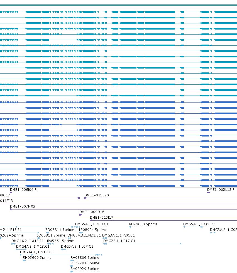Image resolution: width=237 pixels, height=273 pixels.
Task: Select the RH05609.5prime label
Action: point(37,257)
